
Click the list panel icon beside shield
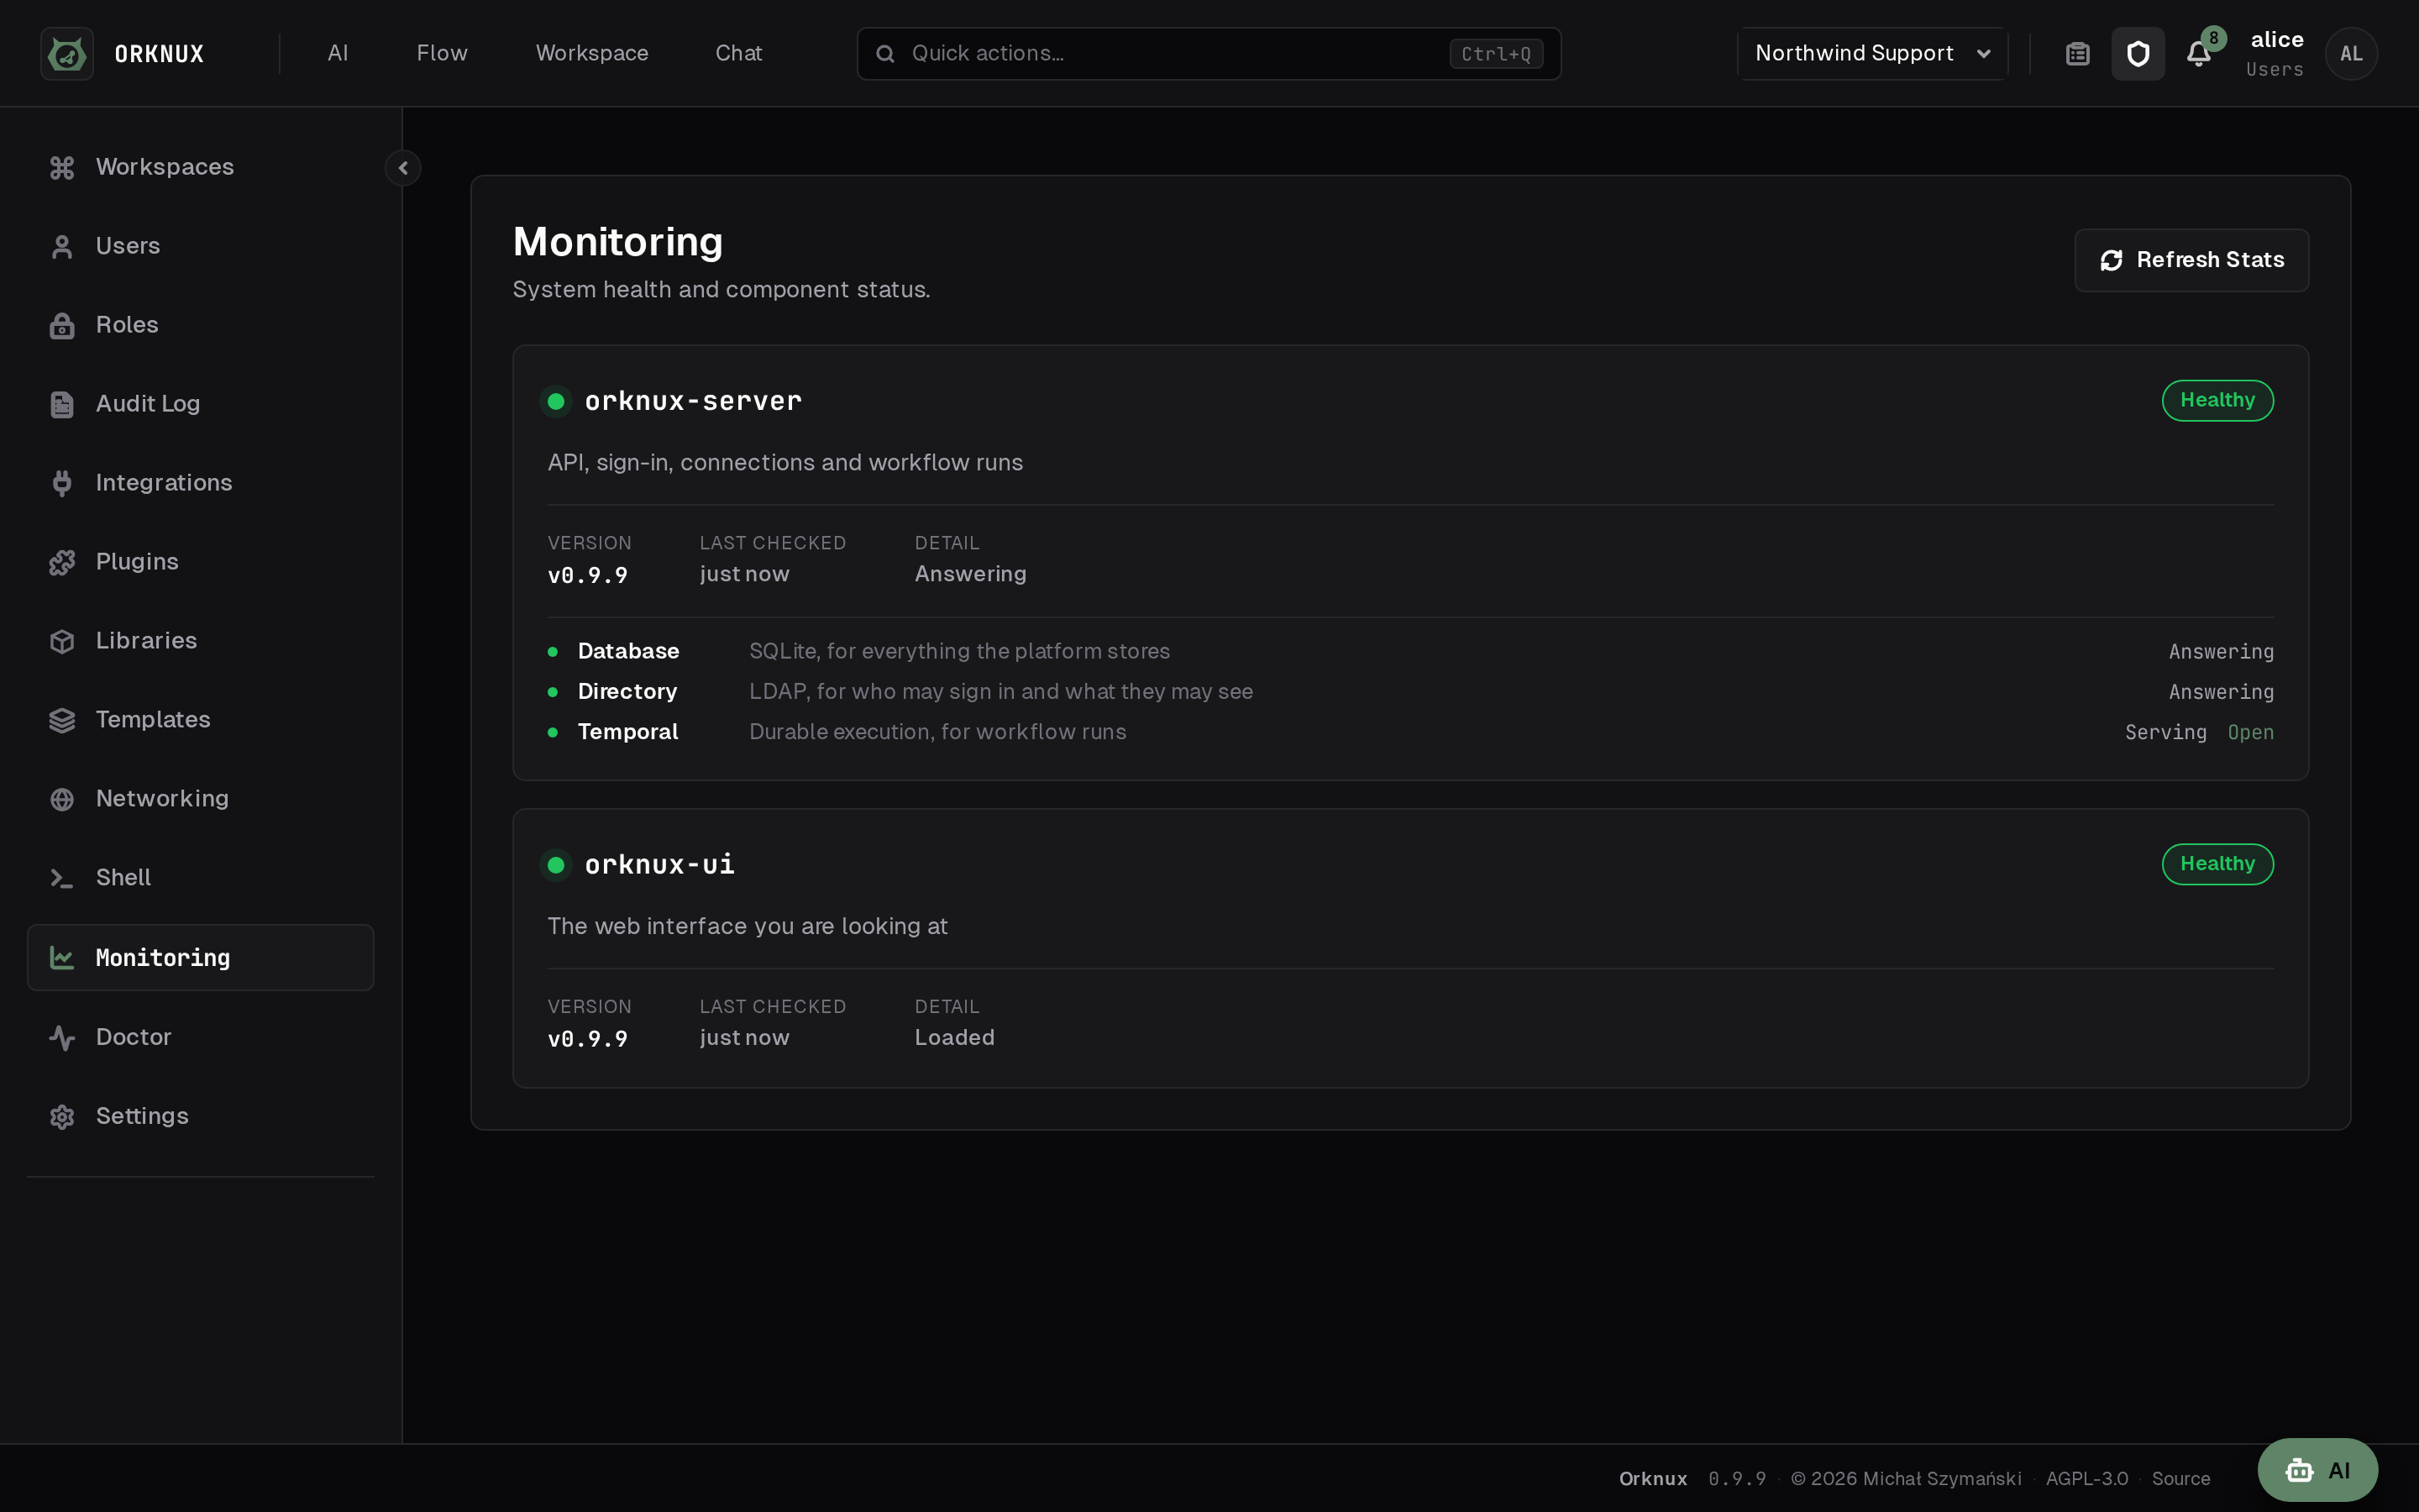click(2078, 53)
